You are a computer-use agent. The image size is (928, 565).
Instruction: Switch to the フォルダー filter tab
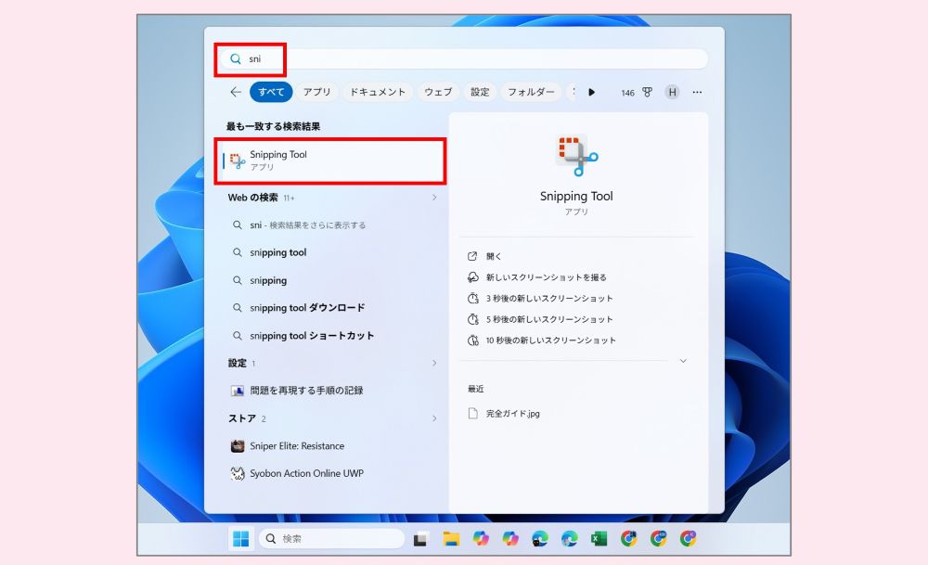point(531,92)
